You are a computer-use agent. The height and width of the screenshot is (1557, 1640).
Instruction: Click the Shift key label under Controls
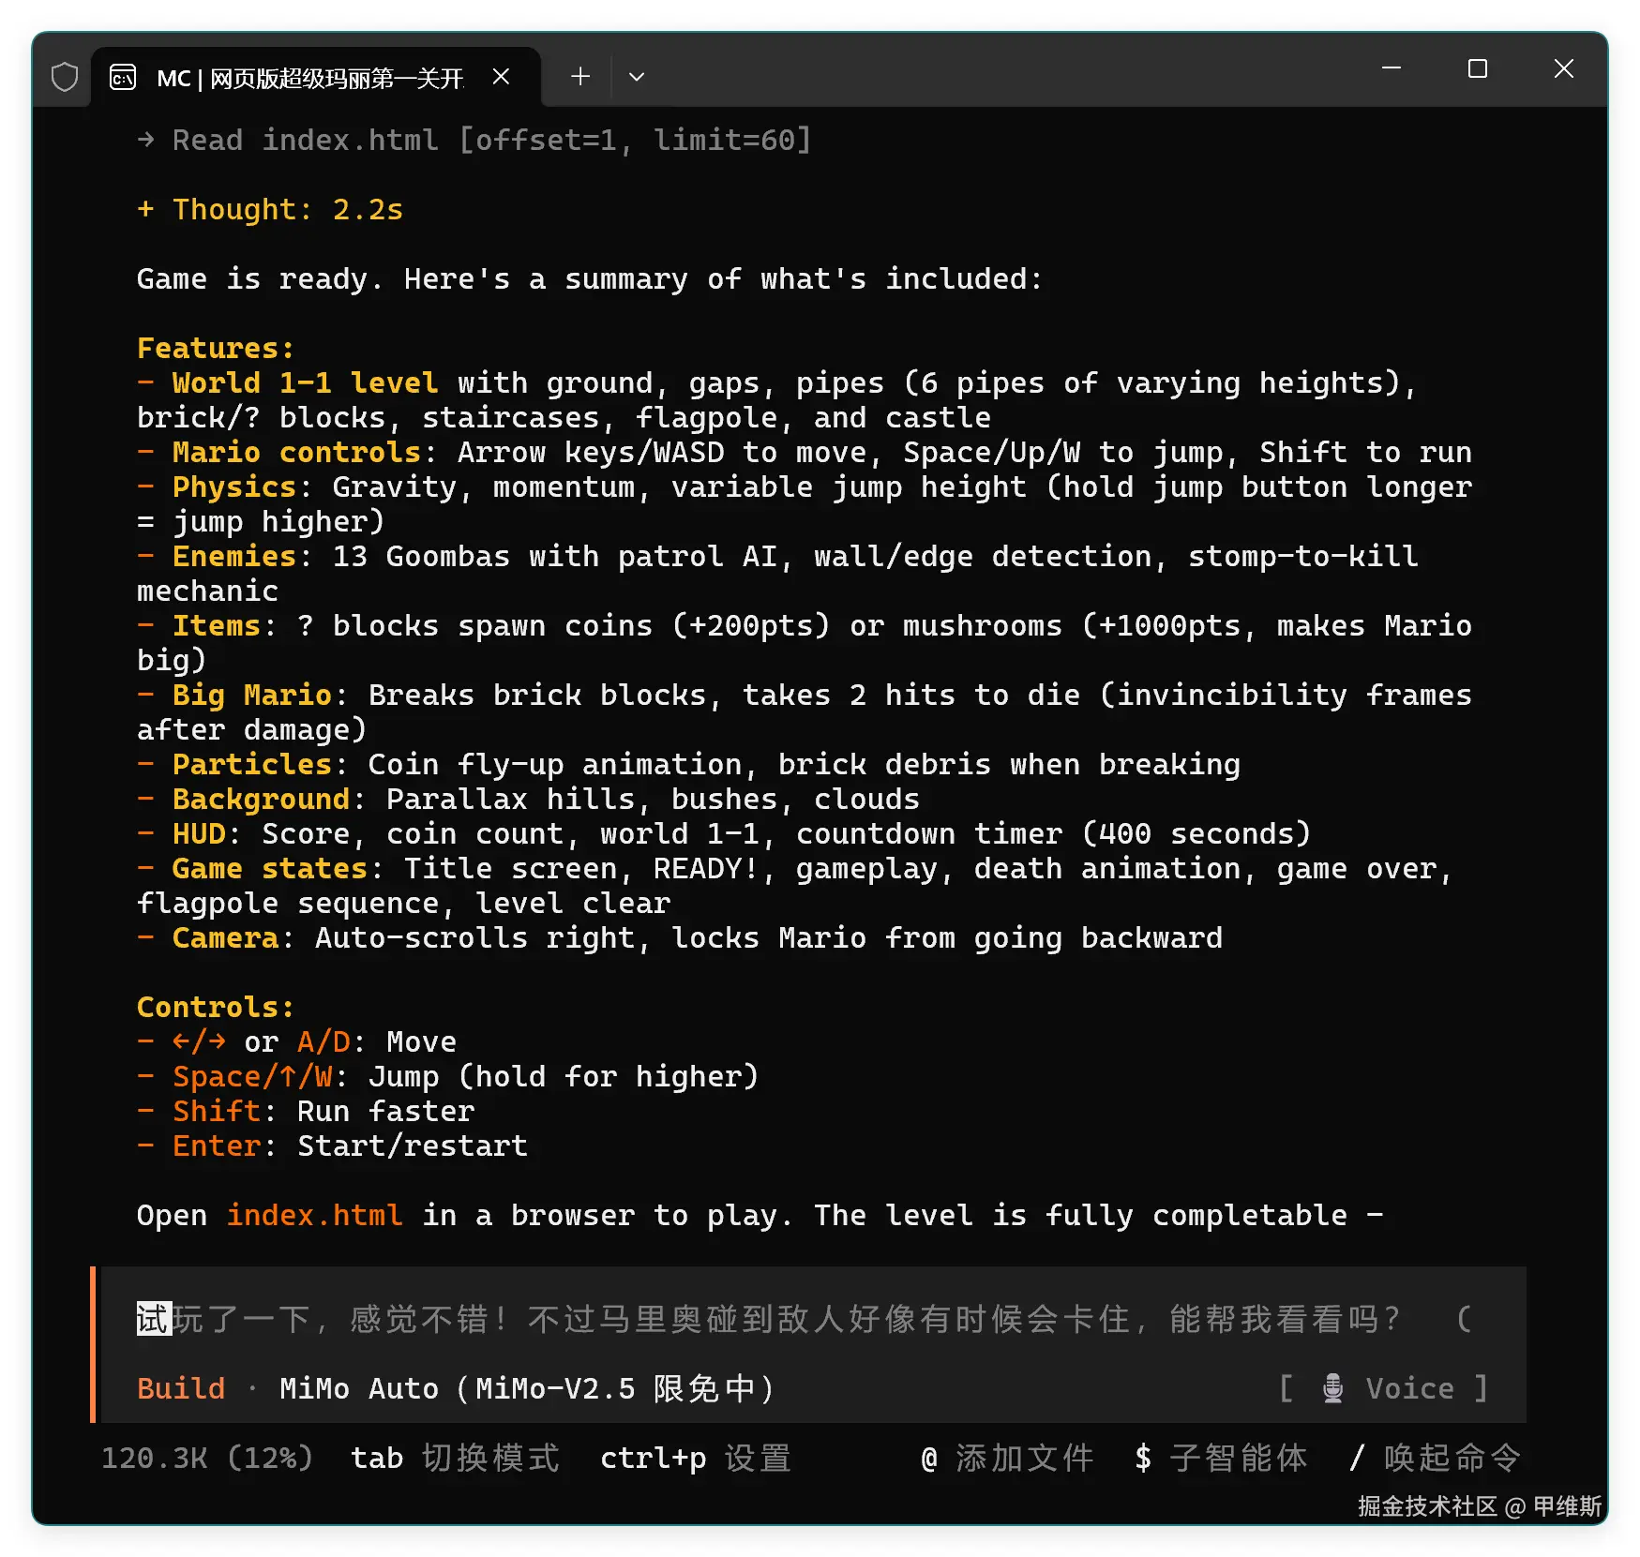tap(217, 1111)
